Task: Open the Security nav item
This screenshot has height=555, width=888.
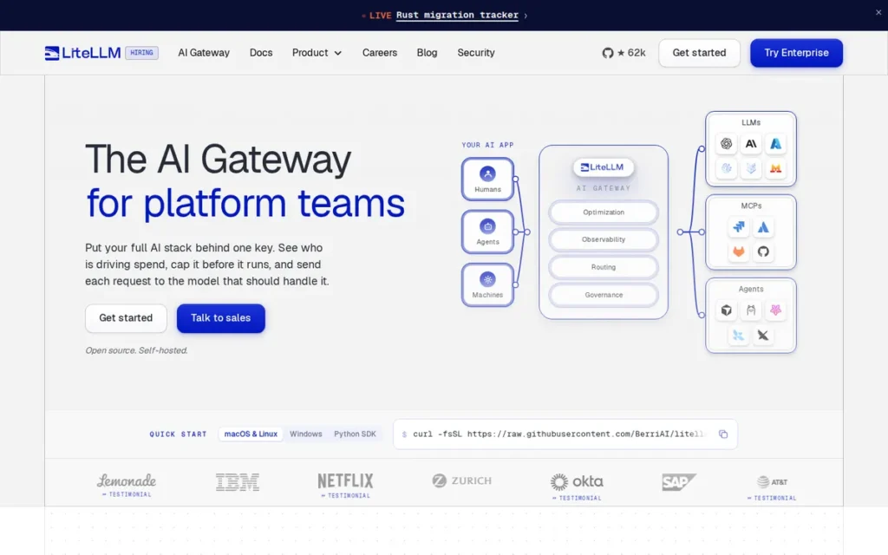Action: [476, 53]
